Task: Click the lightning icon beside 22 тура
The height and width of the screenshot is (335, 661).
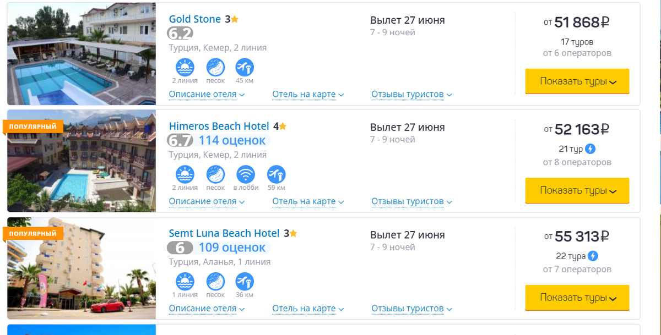Action: (x=593, y=256)
